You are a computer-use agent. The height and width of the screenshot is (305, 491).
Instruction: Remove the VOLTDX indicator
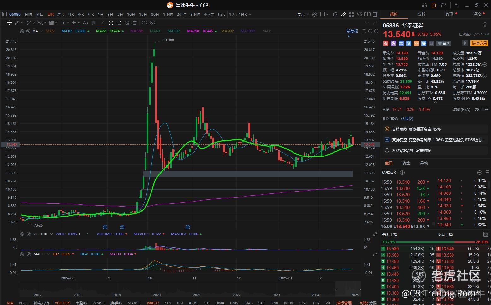[x=28, y=234]
